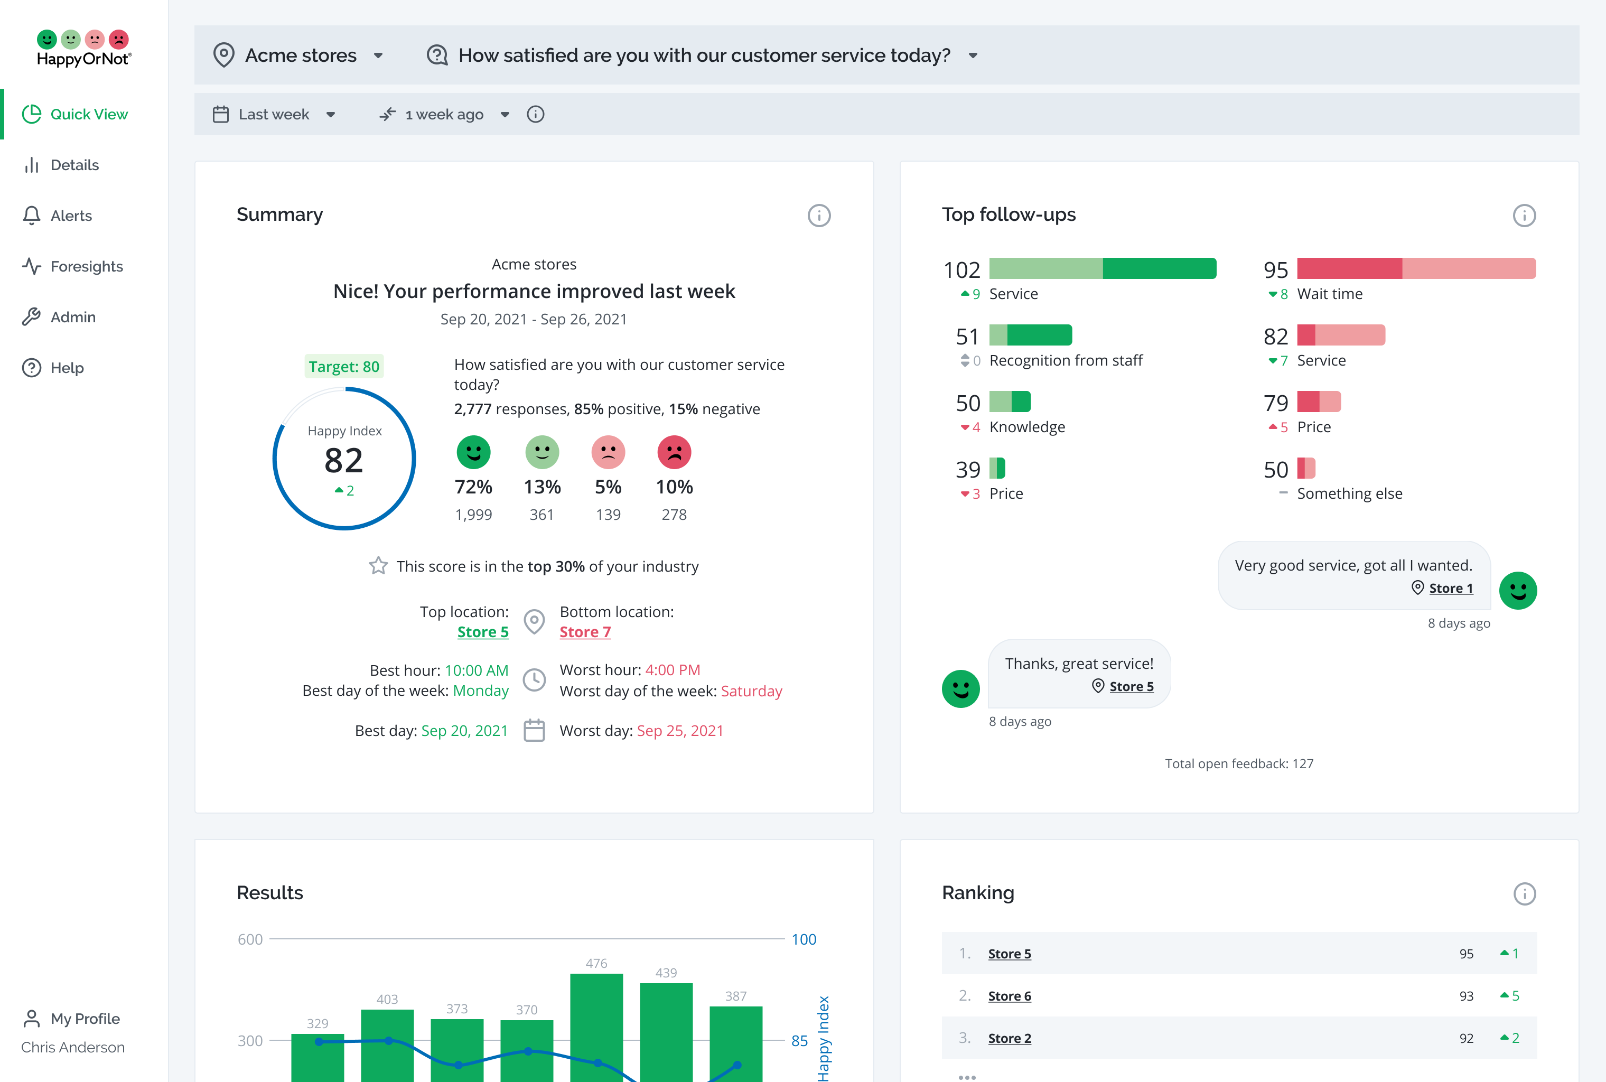The image size is (1606, 1082).
Task: Open the Acme stores location dropdown
Action: pos(301,55)
